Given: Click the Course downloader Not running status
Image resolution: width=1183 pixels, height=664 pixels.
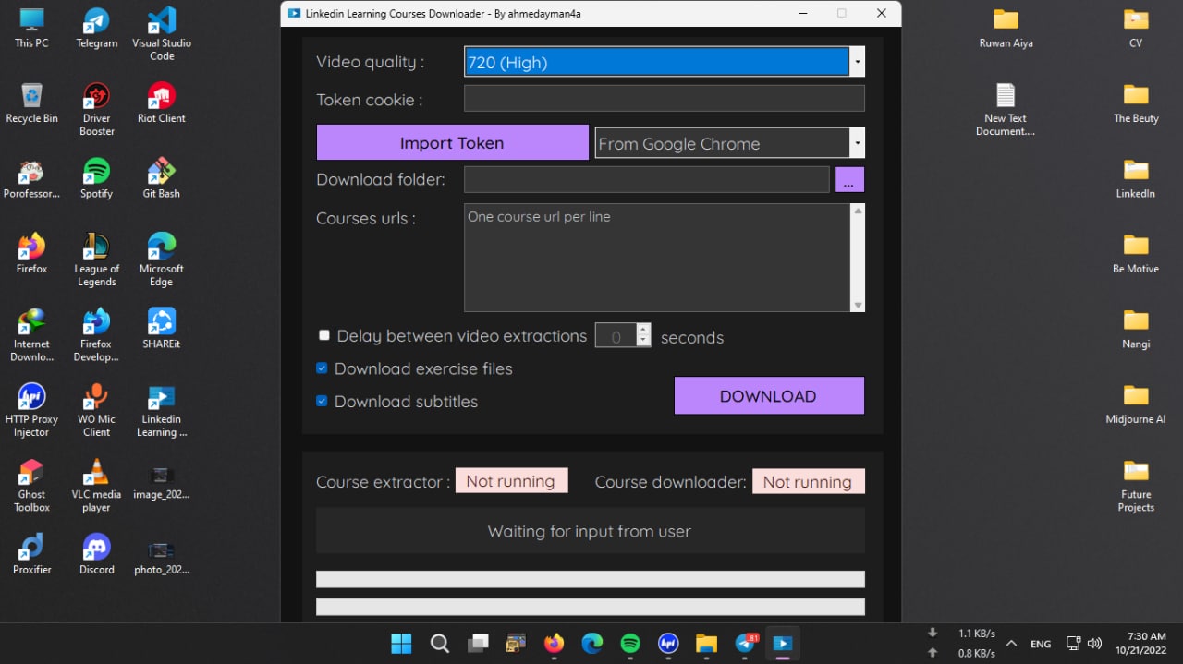Looking at the screenshot, I should click(808, 481).
